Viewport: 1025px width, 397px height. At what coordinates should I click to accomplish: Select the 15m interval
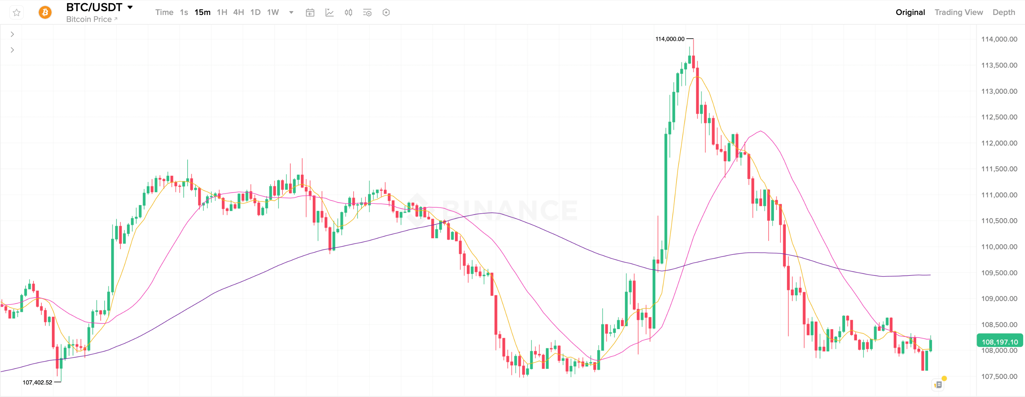coord(202,12)
